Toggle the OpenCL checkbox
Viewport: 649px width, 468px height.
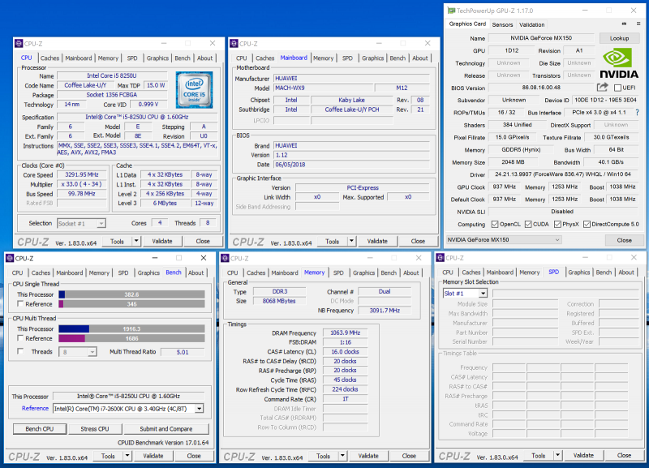pos(495,225)
